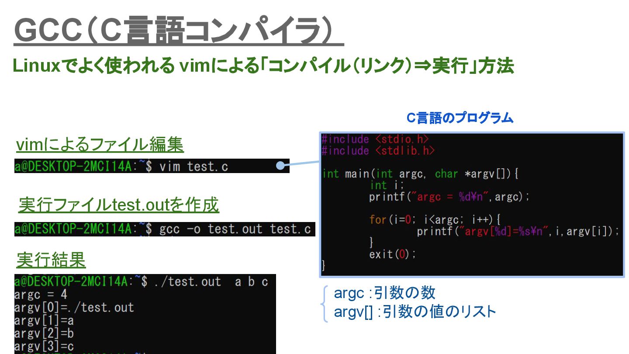
Task: Click the printf line printing 'argv[%d]=%s'
Action: (518, 231)
